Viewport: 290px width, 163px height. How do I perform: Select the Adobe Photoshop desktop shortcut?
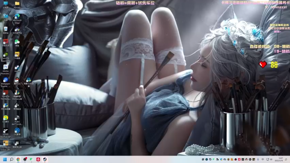tap(5, 70)
